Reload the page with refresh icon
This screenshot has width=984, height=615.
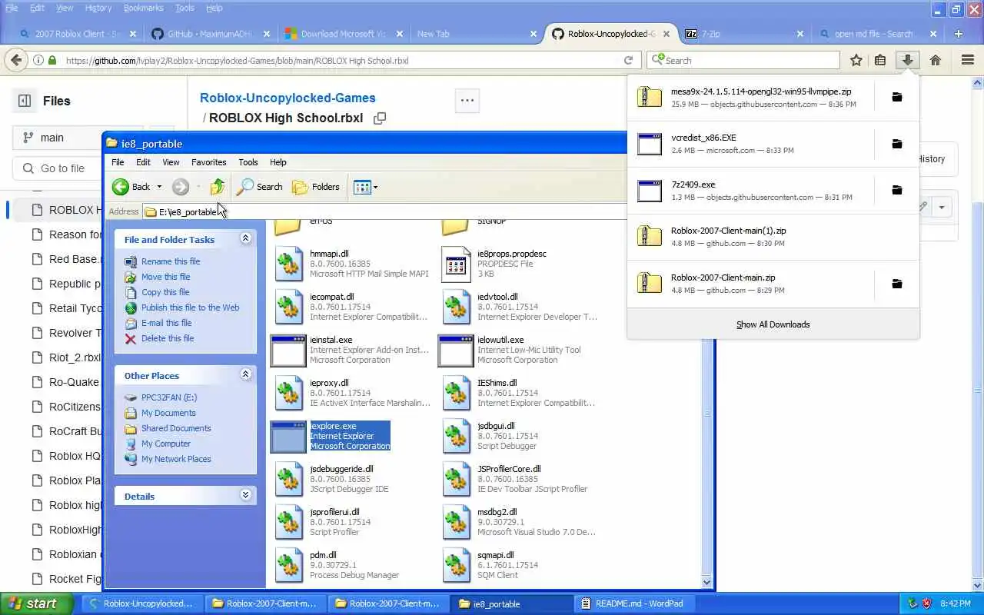point(628,60)
